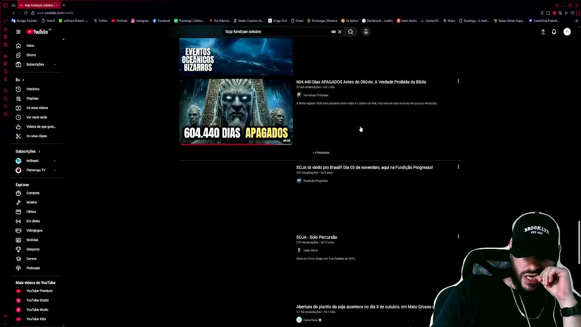Open Os seus vídeos
Screen dimensions: 581x327
coord(35,108)
